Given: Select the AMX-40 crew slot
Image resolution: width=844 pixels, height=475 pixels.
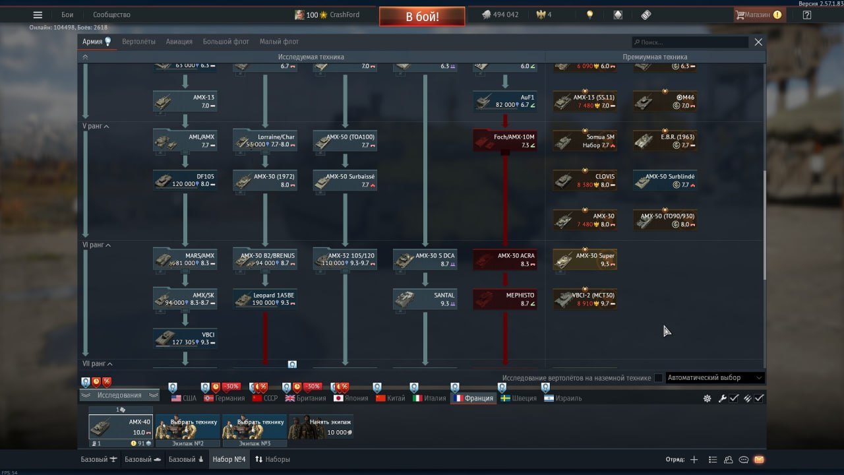Looking at the screenshot, I should (121, 427).
